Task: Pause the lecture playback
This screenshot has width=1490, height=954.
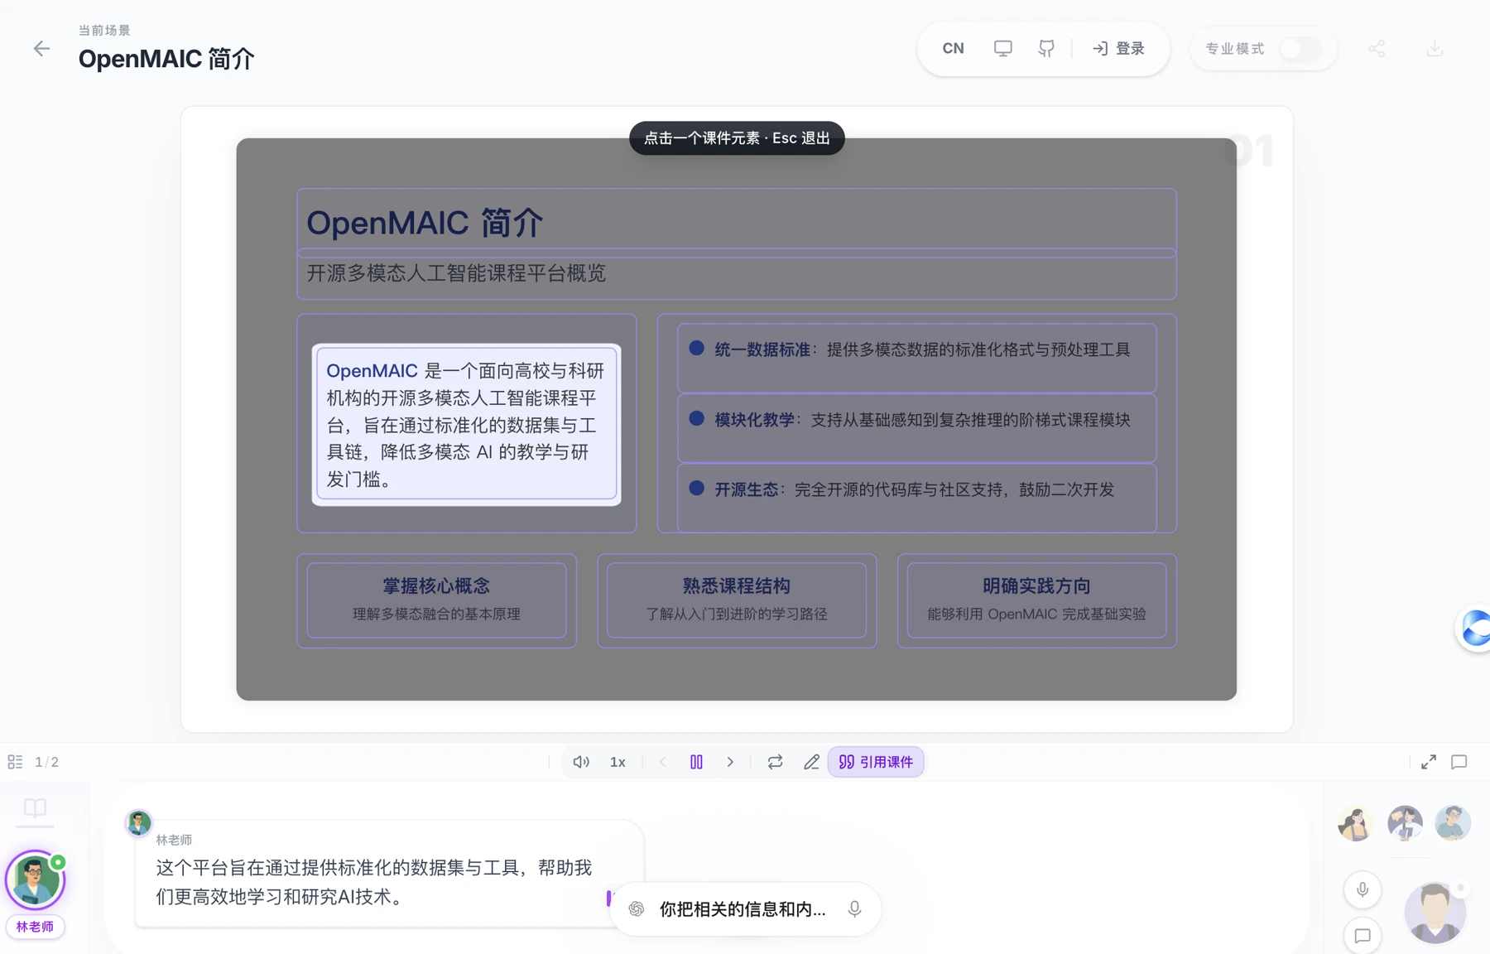Action: coord(696,762)
